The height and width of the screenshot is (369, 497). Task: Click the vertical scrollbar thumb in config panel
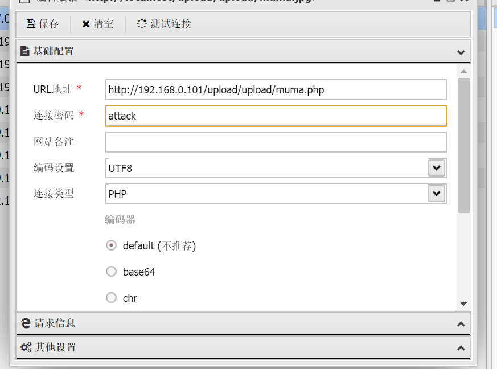(x=463, y=145)
